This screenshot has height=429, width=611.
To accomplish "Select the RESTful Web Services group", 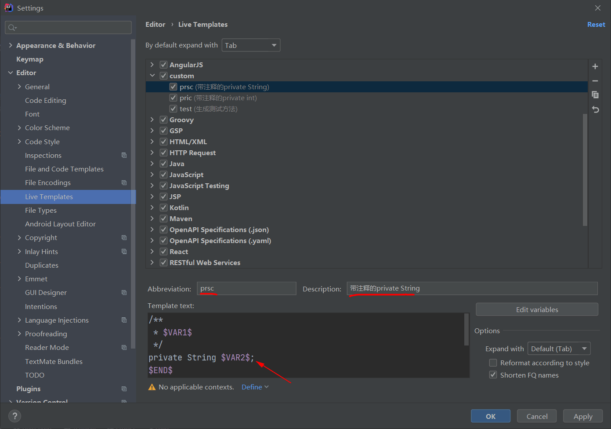I will click(367, 262).
